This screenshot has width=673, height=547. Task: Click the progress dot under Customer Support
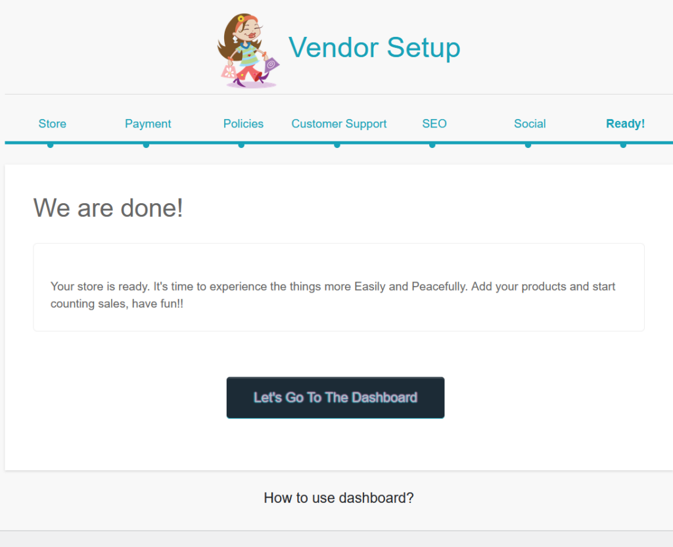pyautogui.click(x=336, y=145)
